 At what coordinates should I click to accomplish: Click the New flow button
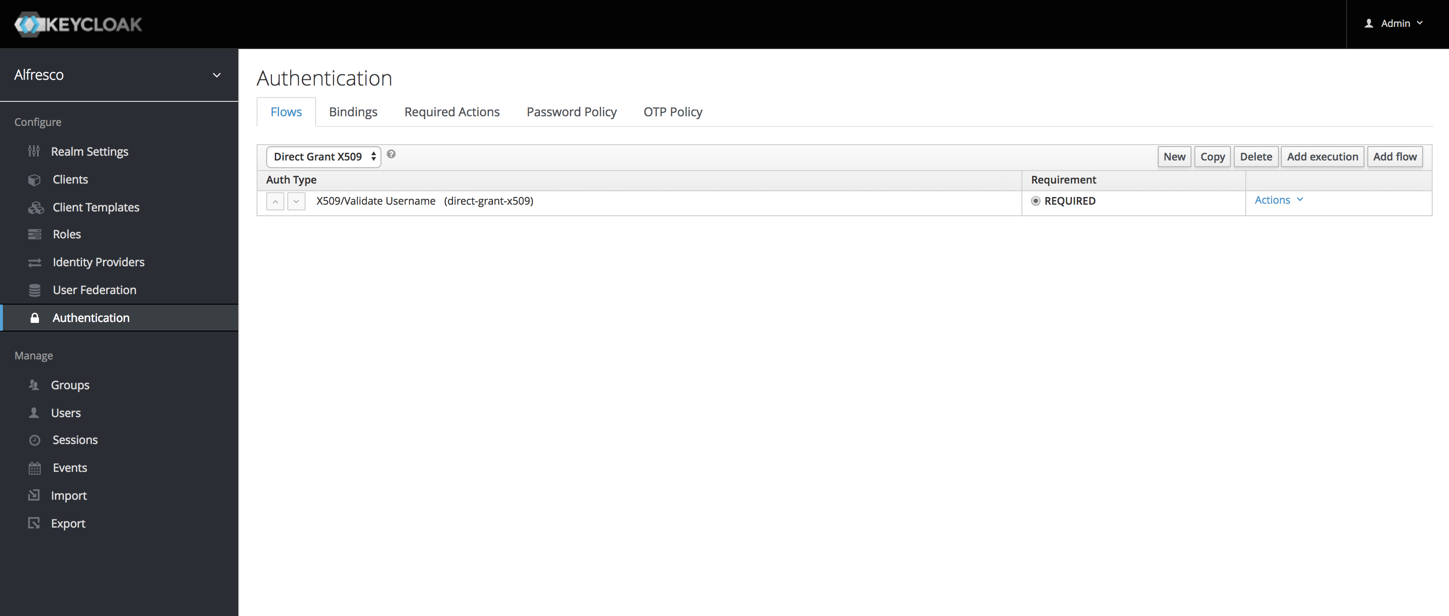point(1175,156)
